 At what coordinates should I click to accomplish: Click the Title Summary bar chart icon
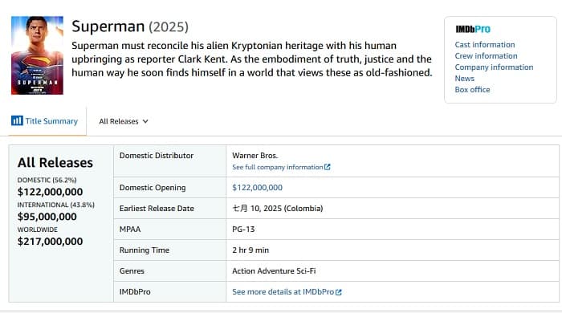click(x=17, y=120)
